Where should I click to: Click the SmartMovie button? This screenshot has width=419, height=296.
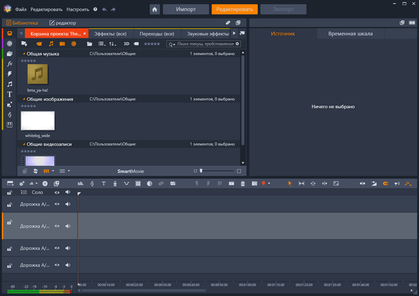tap(130, 170)
